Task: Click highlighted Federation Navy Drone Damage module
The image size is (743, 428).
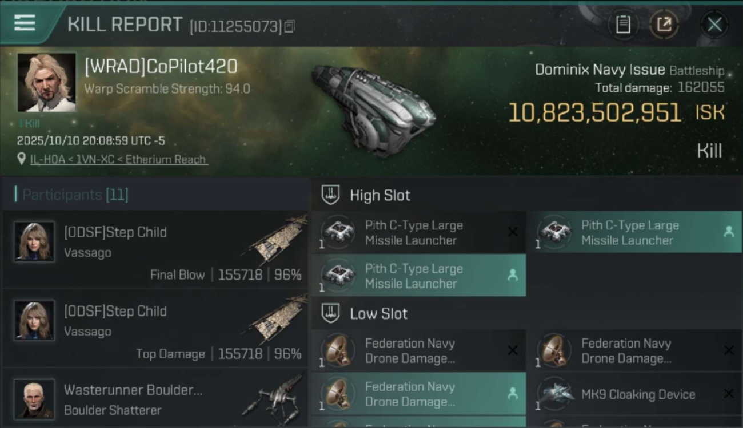Action: (418, 394)
